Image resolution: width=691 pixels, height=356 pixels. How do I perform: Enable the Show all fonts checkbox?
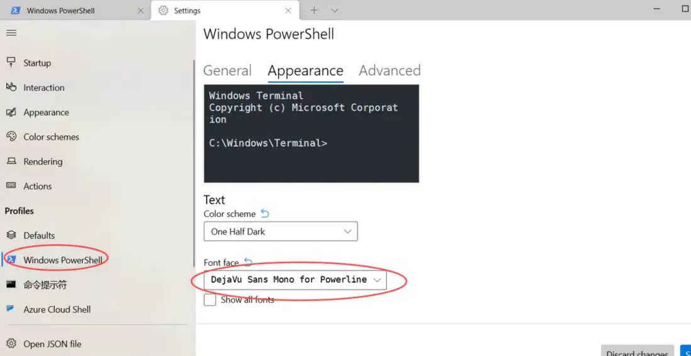click(x=210, y=300)
